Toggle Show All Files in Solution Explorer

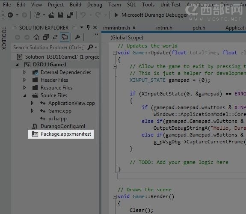coord(65,37)
